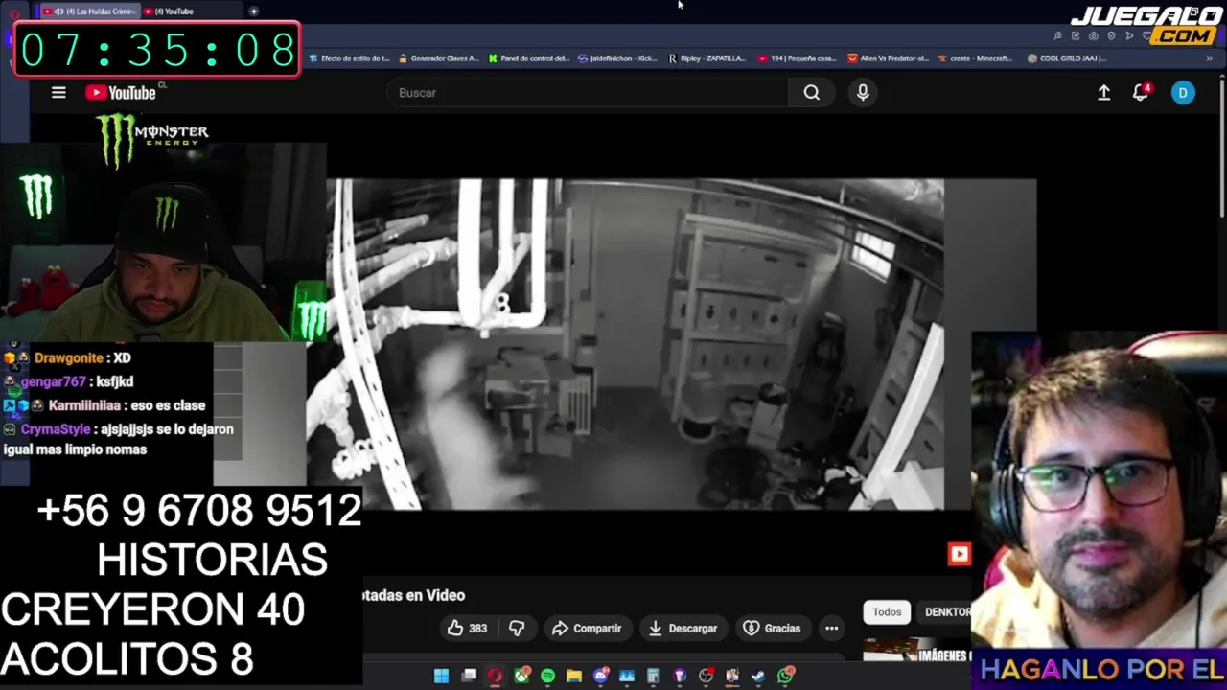Open Discord from the taskbar

point(601,676)
